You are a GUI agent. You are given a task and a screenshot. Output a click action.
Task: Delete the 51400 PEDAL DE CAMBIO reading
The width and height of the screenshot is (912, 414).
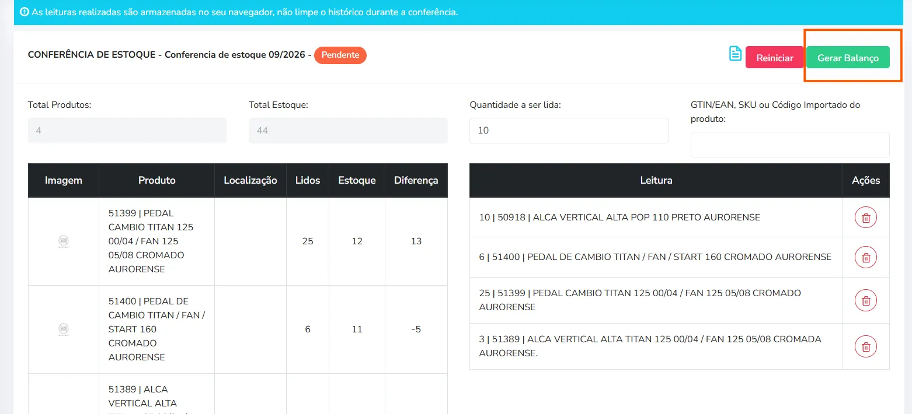pyautogui.click(x=866, y=257)
